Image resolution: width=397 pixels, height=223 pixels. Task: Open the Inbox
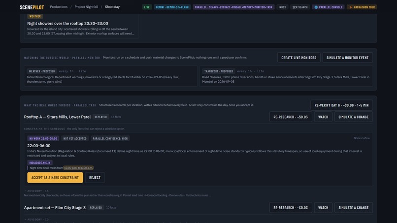click(282, 7)
